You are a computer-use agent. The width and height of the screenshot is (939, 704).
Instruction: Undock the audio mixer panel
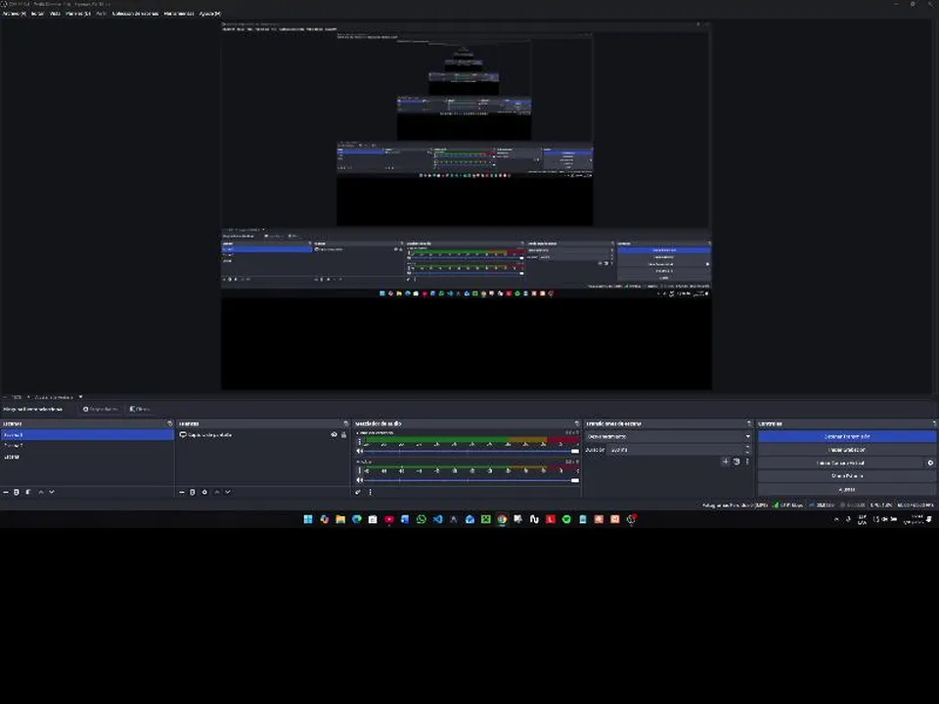pyautogui.click(x=577, y=423)
